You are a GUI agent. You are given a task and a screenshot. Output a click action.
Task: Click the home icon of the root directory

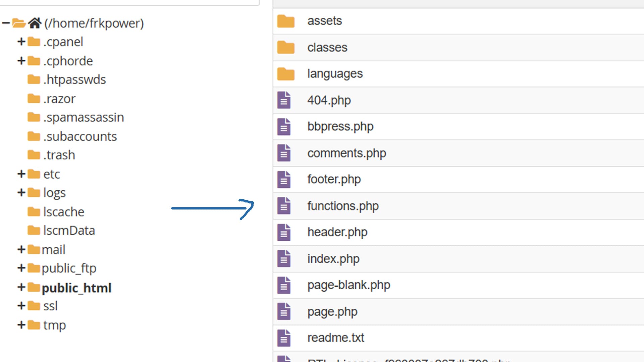[35, 23]
